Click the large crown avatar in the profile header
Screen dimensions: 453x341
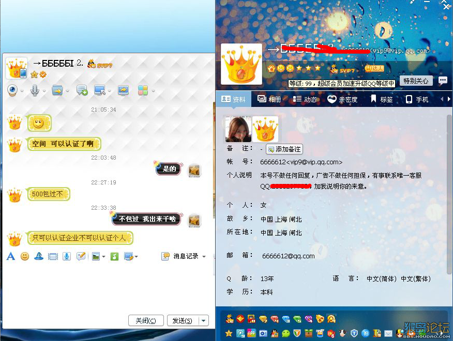[x=241, y=64]
